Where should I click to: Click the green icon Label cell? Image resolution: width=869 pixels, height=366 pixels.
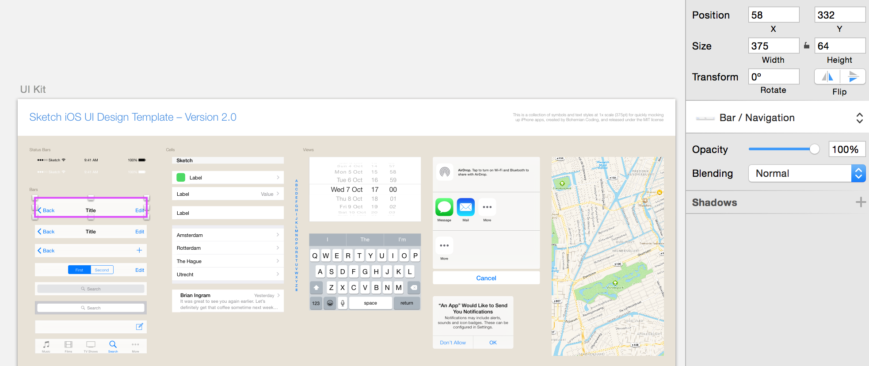tap(228, 178)
